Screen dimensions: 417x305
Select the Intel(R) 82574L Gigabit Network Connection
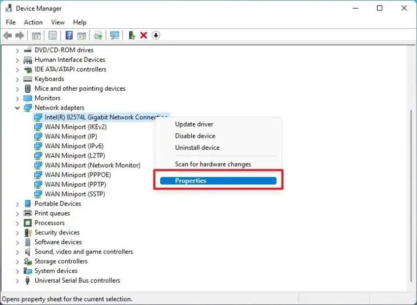coord(106,117)
